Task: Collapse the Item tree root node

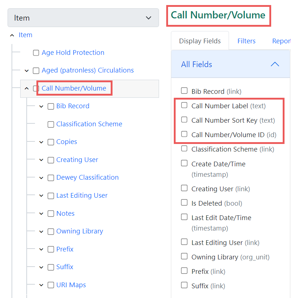Action: click(12, 35)
